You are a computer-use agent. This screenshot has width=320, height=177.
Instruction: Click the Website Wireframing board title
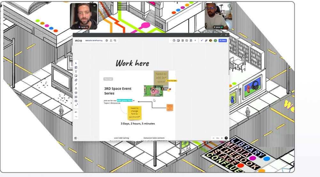pyautogui.click(x=93, y=41)
